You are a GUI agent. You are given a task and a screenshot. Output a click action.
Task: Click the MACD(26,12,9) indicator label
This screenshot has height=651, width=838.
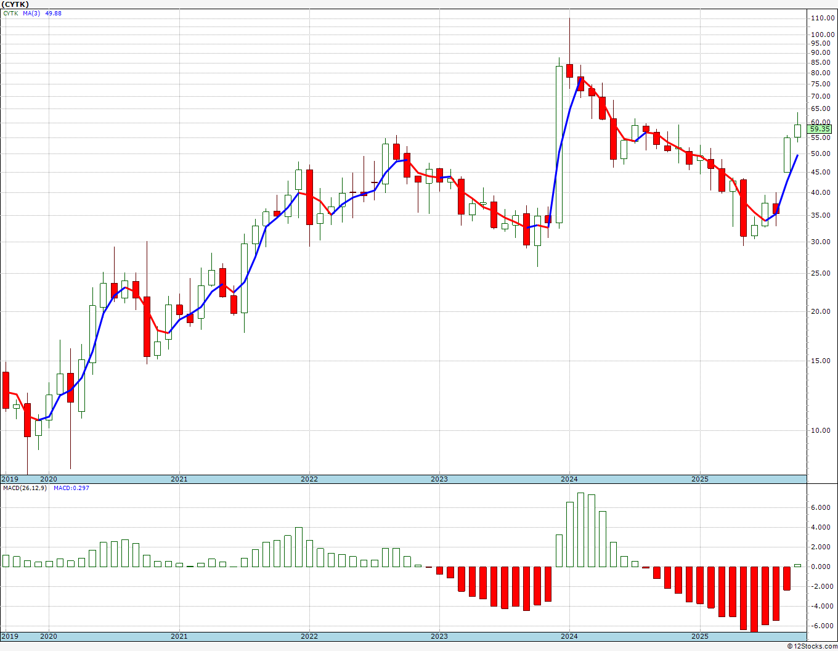(25, 488)
